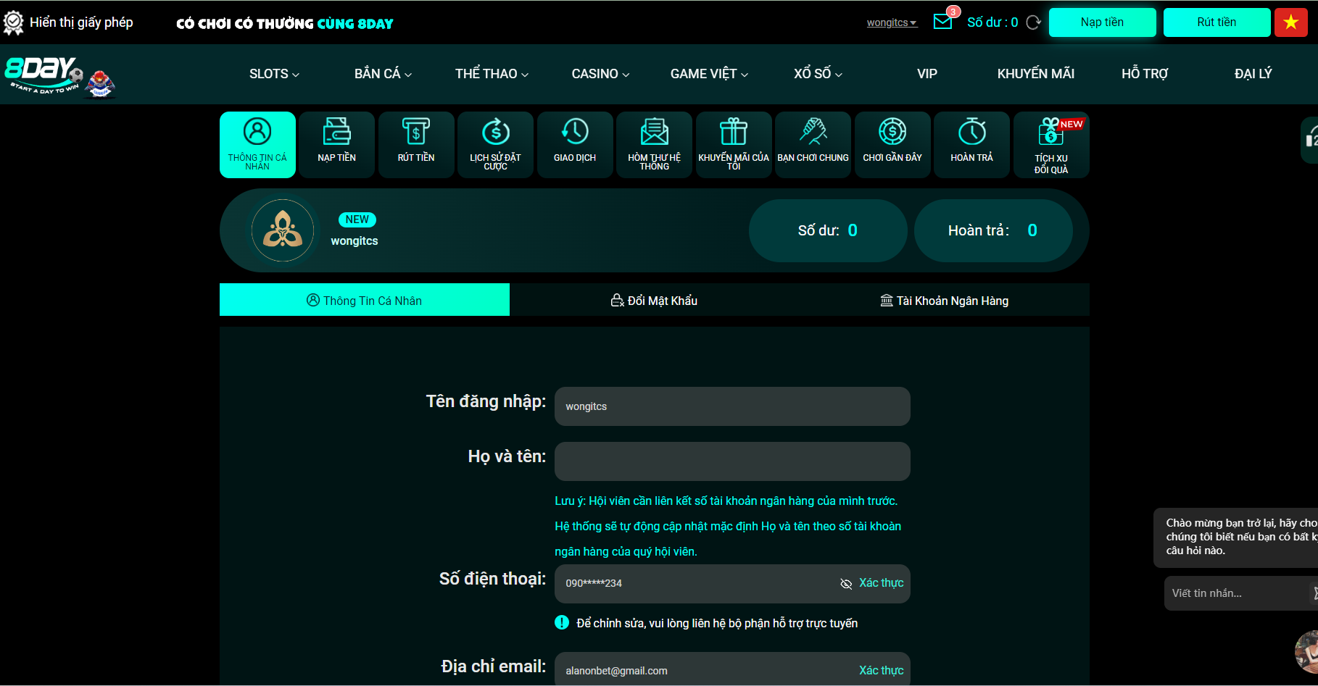Open the ĐẠI LÝ menu item
Screen dimensions: 1318x686
coord(1253,74)
